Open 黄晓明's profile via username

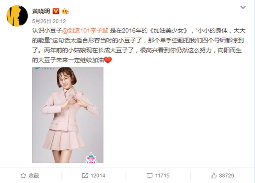[41, 11]
